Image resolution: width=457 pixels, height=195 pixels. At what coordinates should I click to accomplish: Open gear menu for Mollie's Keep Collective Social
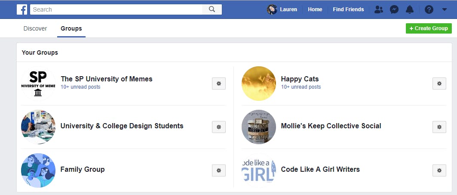click(439, 127)
